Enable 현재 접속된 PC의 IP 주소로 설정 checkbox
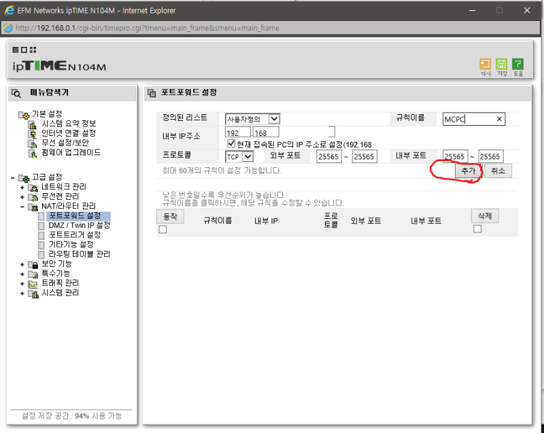 (231, 142)
